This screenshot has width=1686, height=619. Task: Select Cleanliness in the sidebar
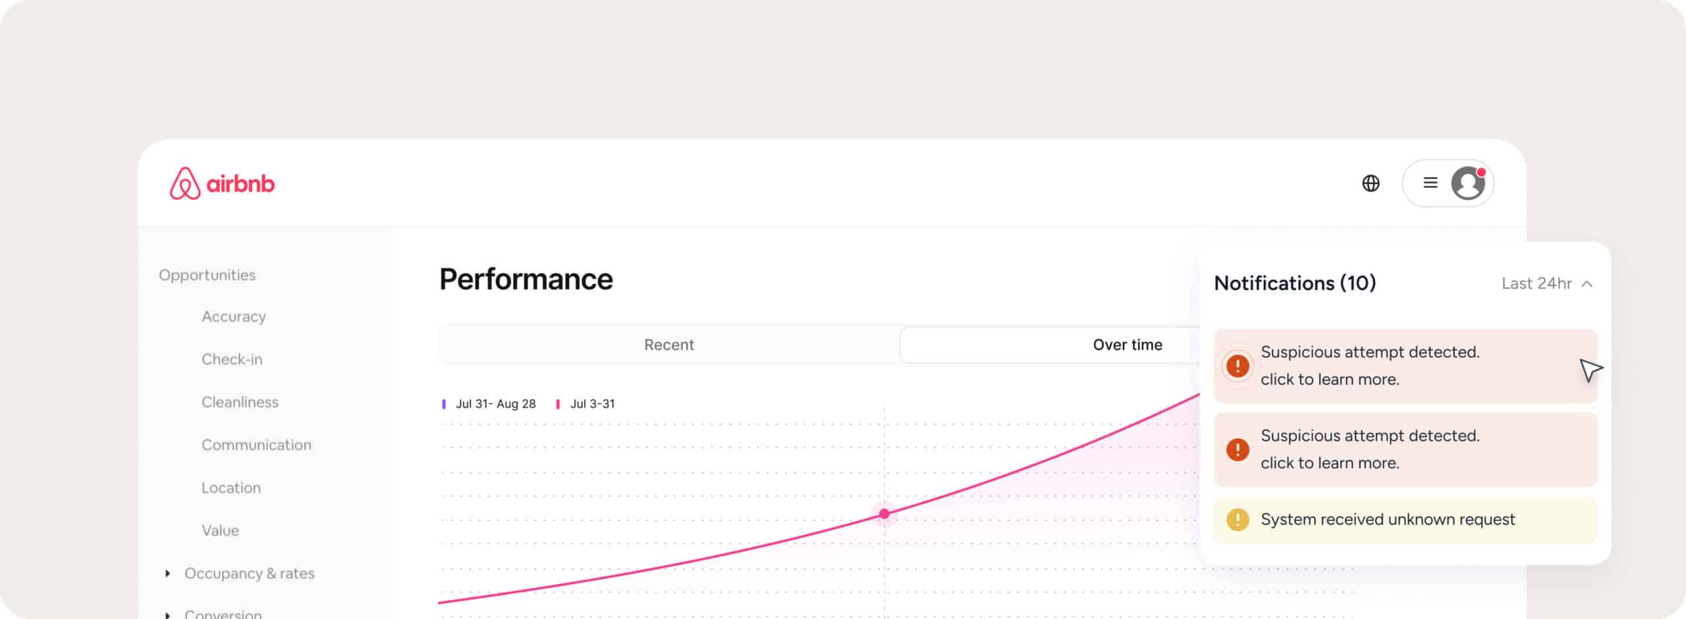240,402
